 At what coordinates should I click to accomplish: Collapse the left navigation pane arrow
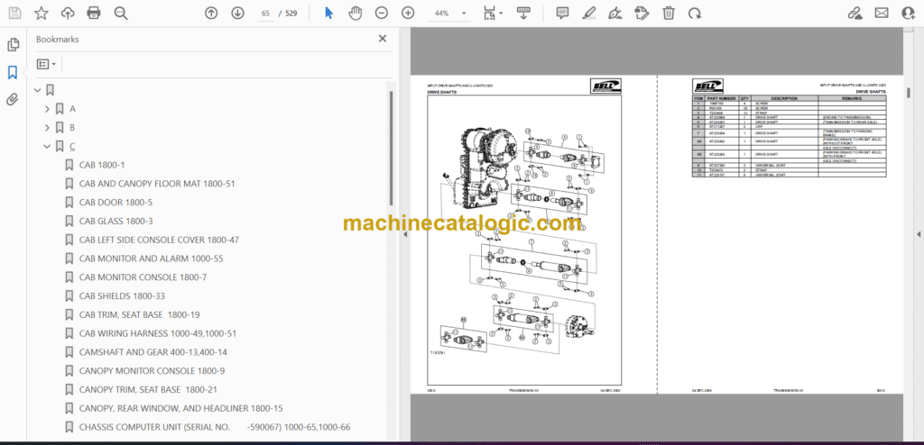point(404,234)
